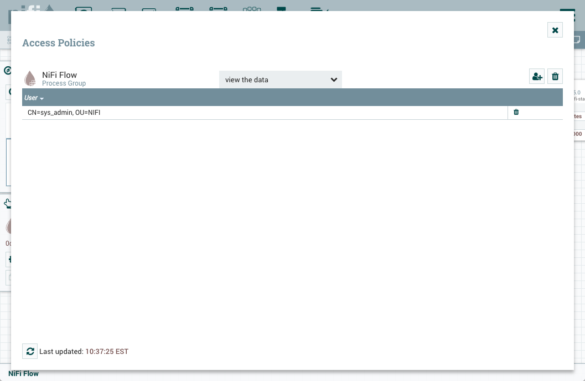Add a user to the view-the-data policy

pos(536,76)
